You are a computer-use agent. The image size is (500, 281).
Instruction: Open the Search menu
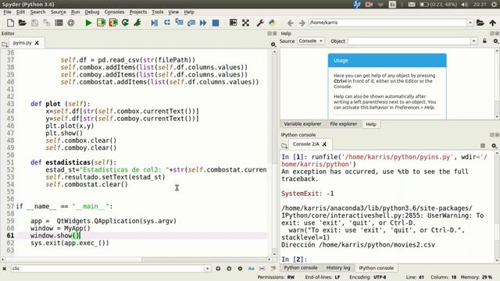38,12
